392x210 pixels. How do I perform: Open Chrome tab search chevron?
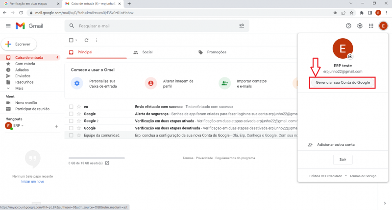tap(351, 3)
